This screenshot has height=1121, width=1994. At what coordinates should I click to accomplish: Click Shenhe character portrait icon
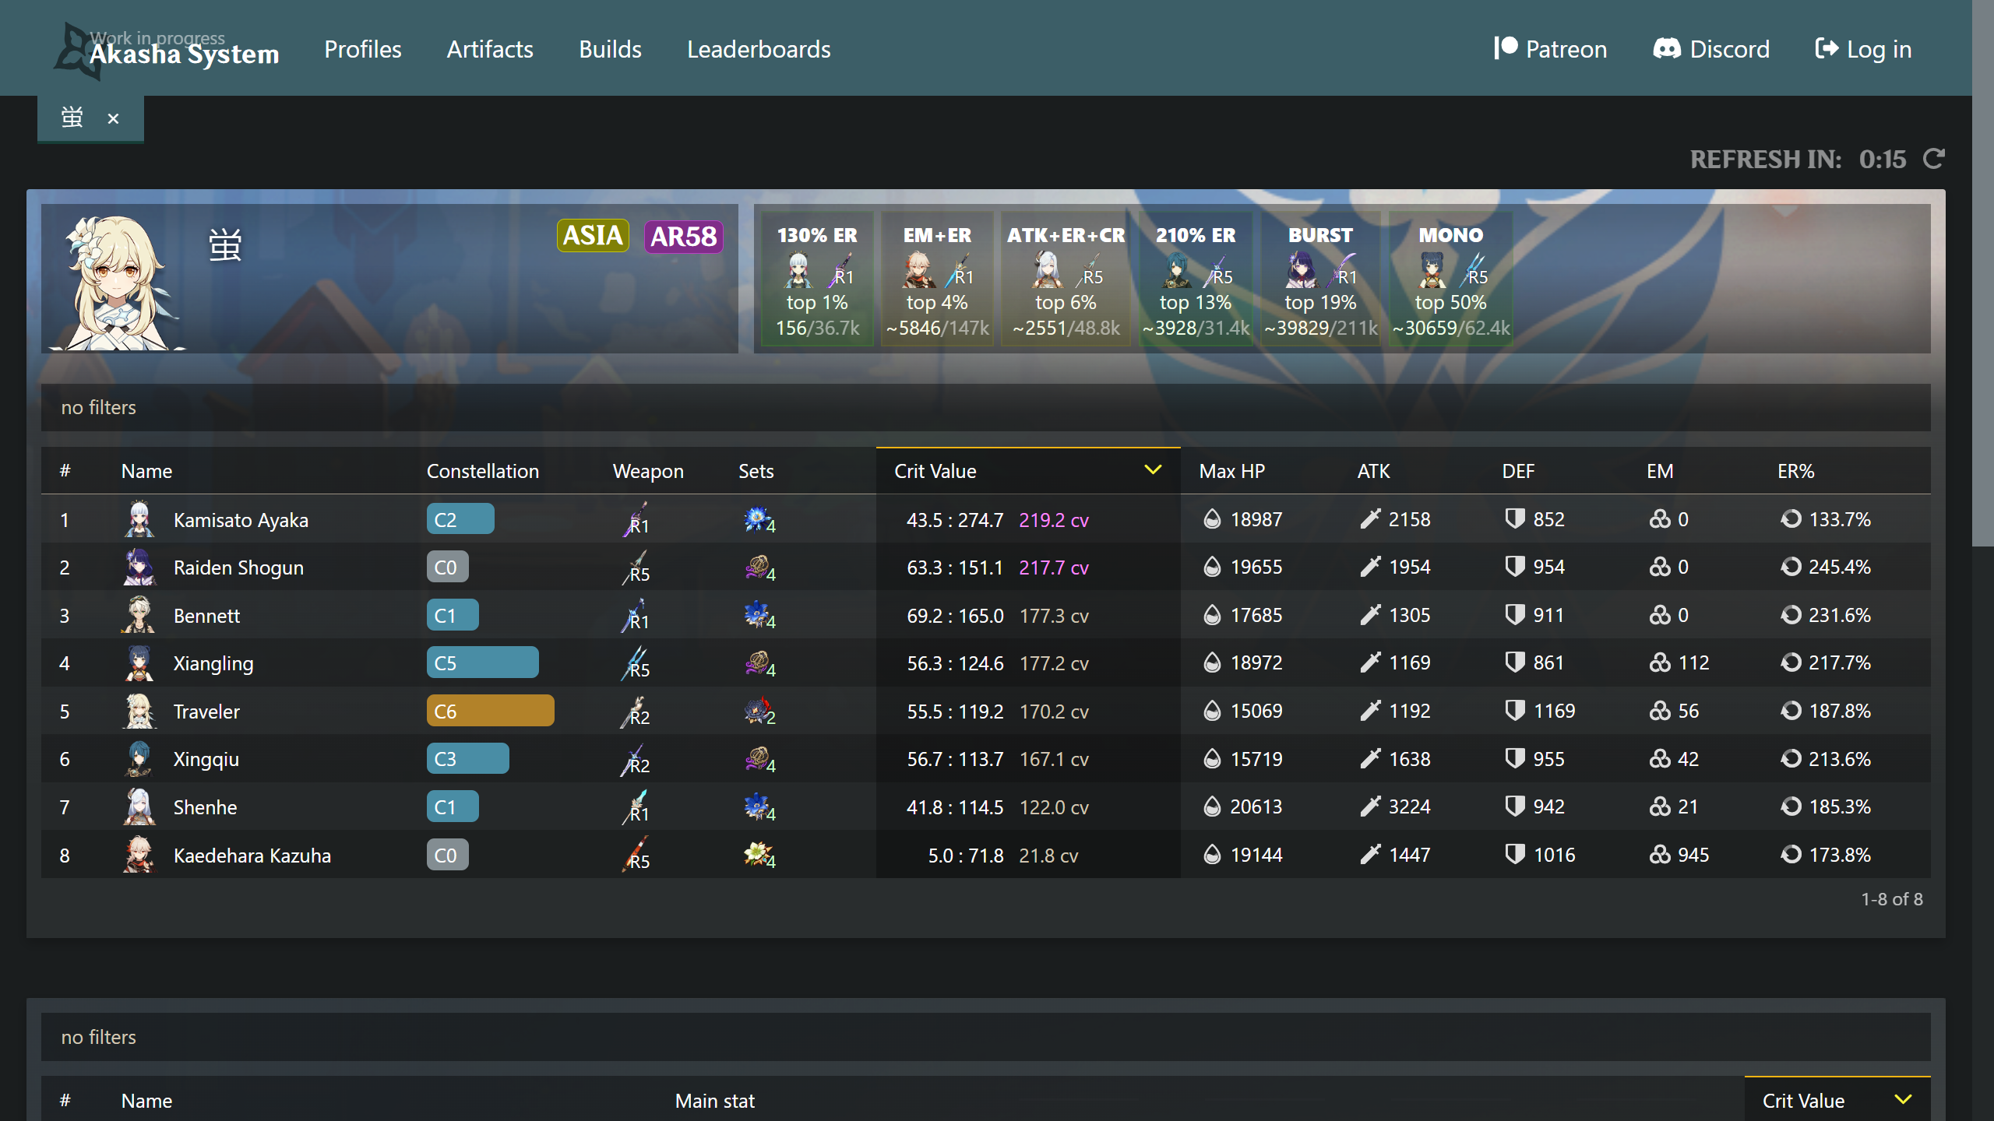click(139, 806)
